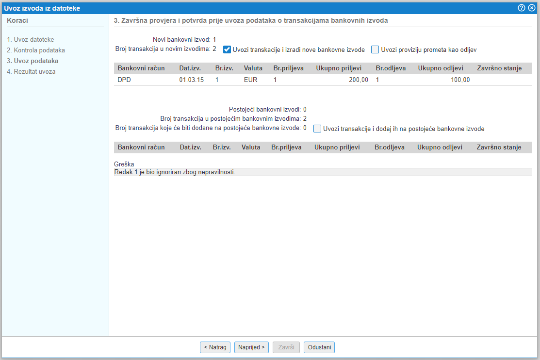Open the help icon in title bar

[x=522, y=8]
